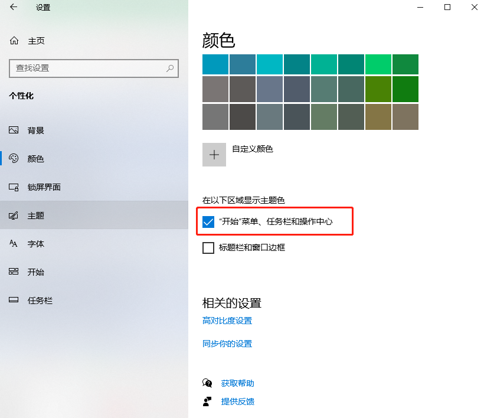Enable the 标题栏和窗口边框 checkbox
The width and height of the screenshot is (484, 418).
click(x=208, y=247)
